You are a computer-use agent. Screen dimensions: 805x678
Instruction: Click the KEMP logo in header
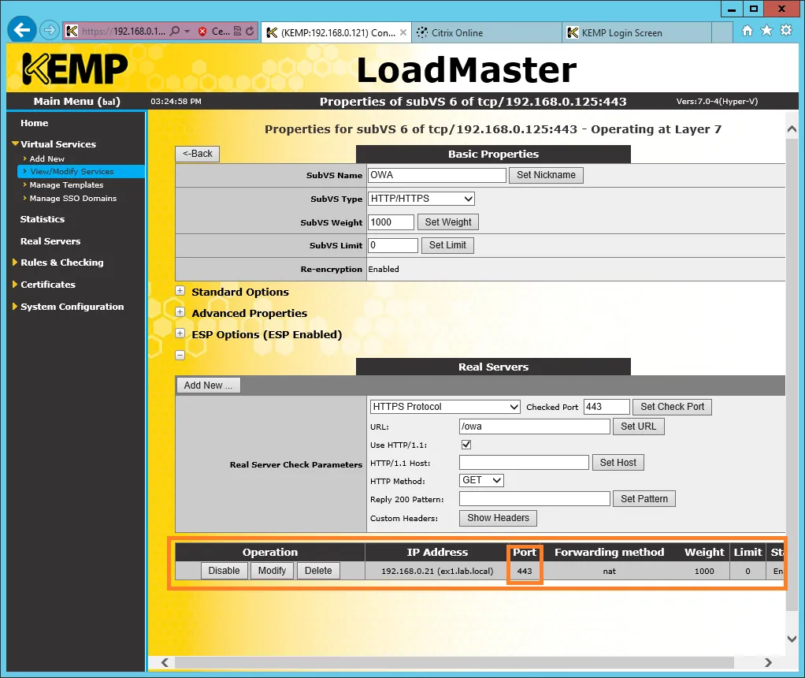click(75, 69)
